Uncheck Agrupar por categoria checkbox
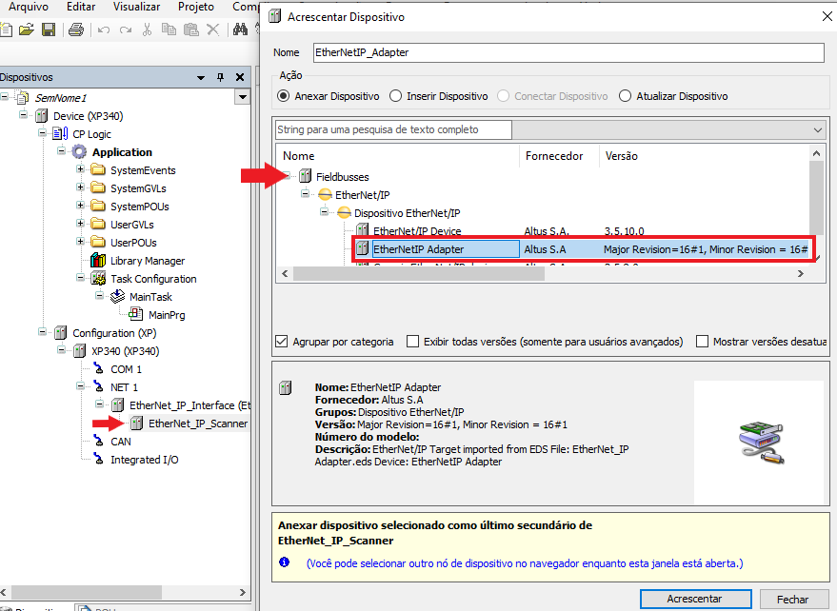837x611 pixels. (282, 341)
